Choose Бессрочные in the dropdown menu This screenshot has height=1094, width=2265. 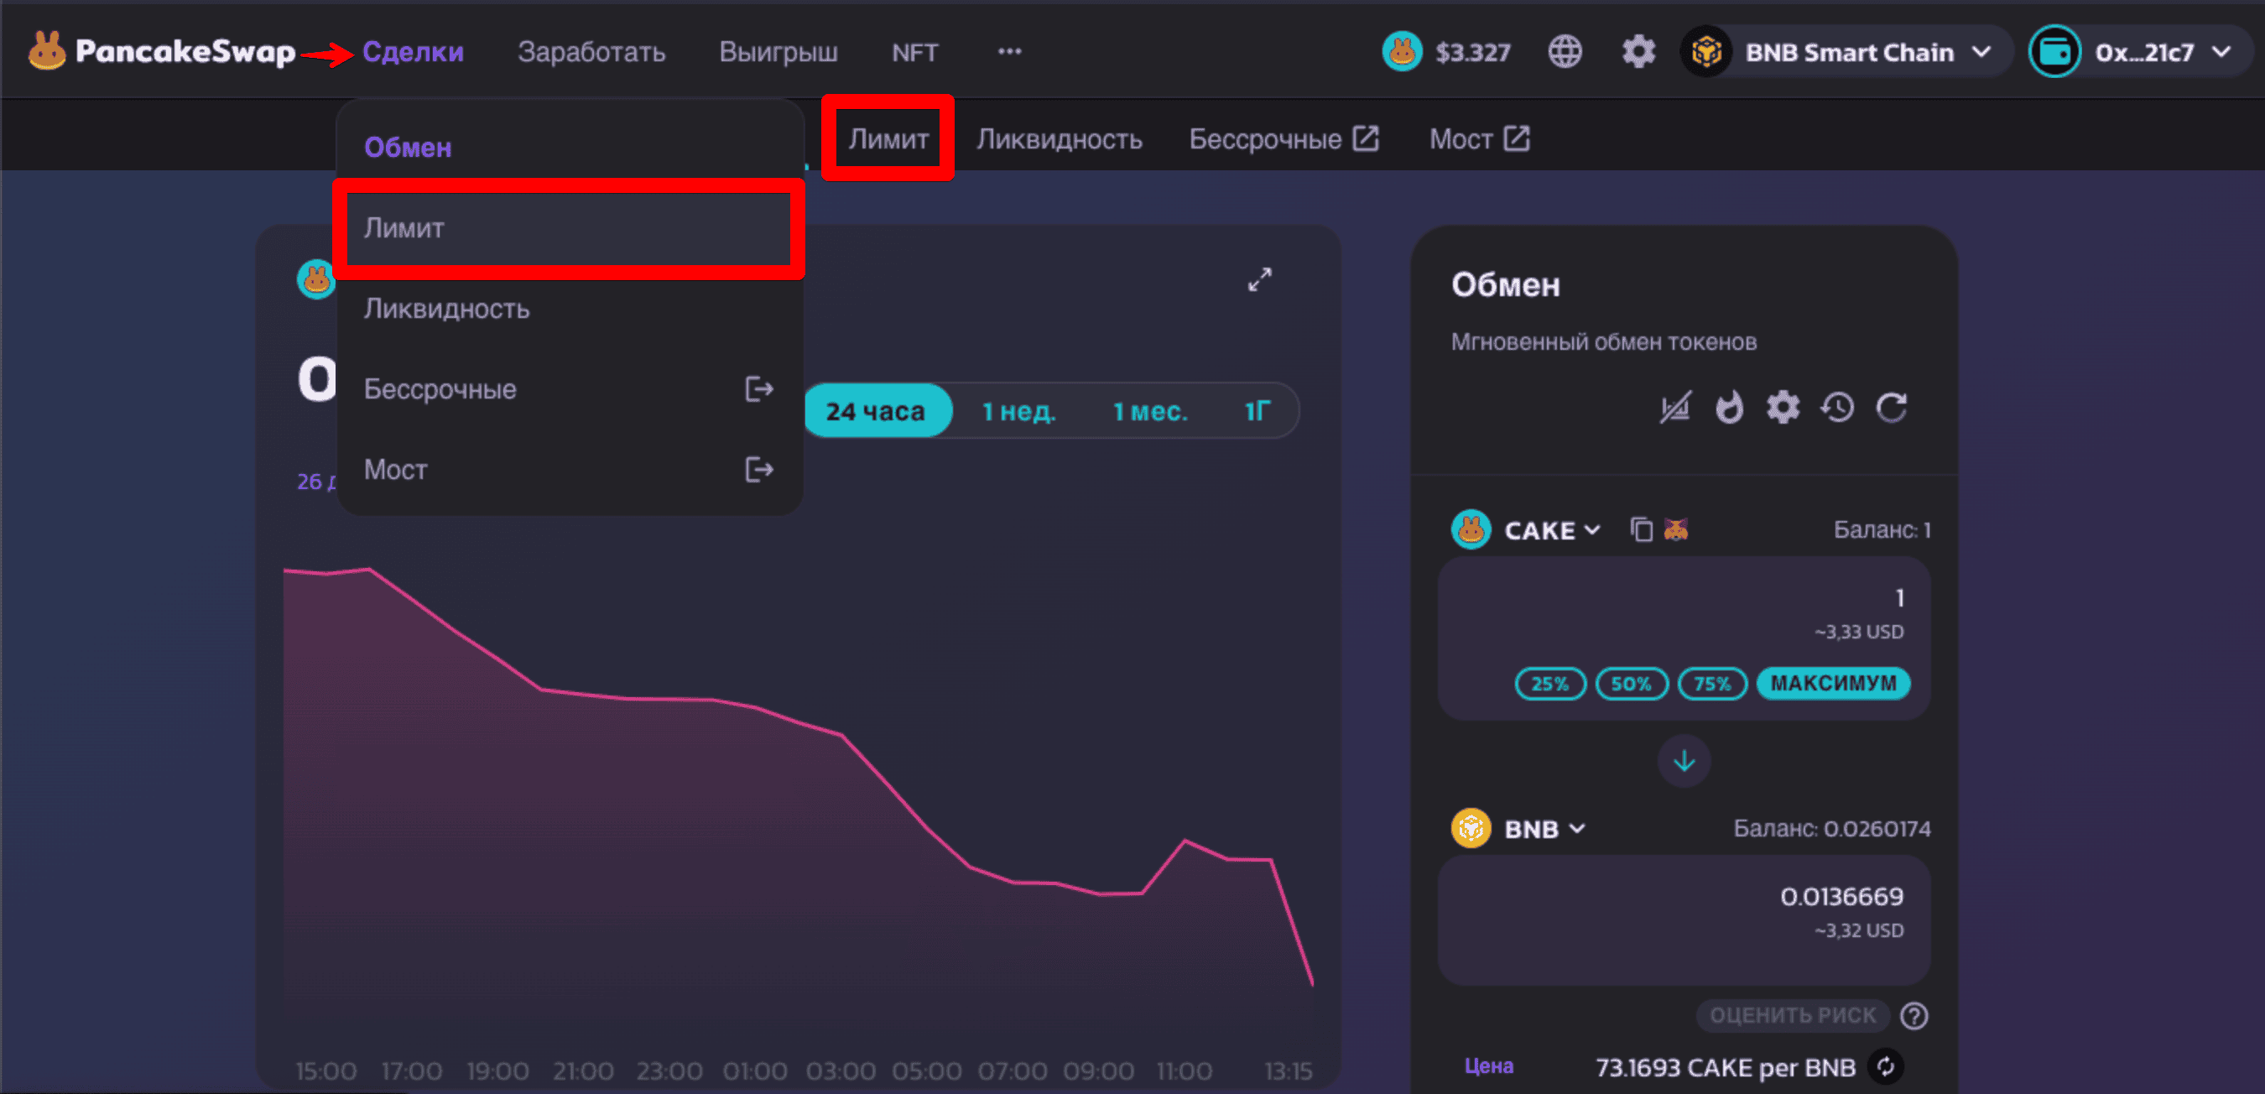[x=570, y=388]
